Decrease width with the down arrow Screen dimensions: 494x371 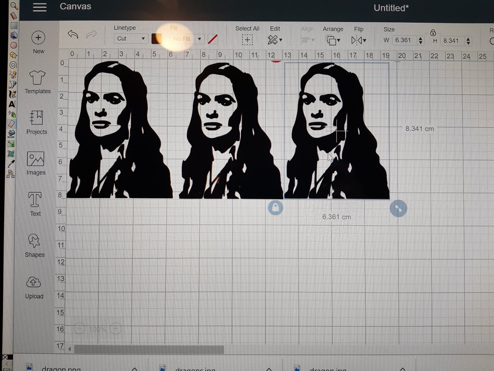click(x=420, y=43)
